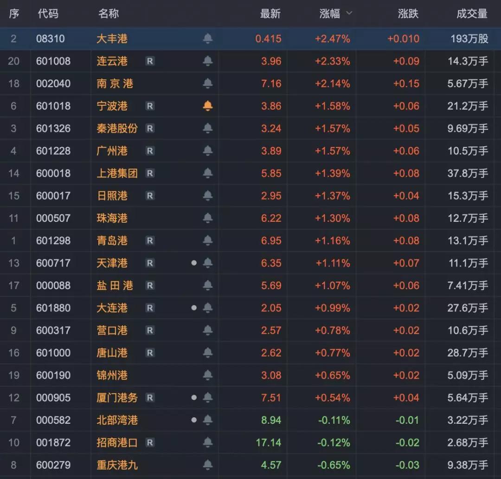
Task: Click the bell icon for 重庆港九
Action: coord(208,465)
